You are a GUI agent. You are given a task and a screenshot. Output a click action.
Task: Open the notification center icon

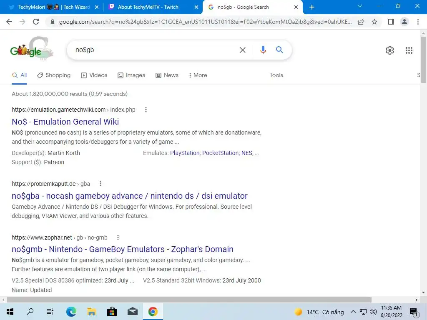414,312
